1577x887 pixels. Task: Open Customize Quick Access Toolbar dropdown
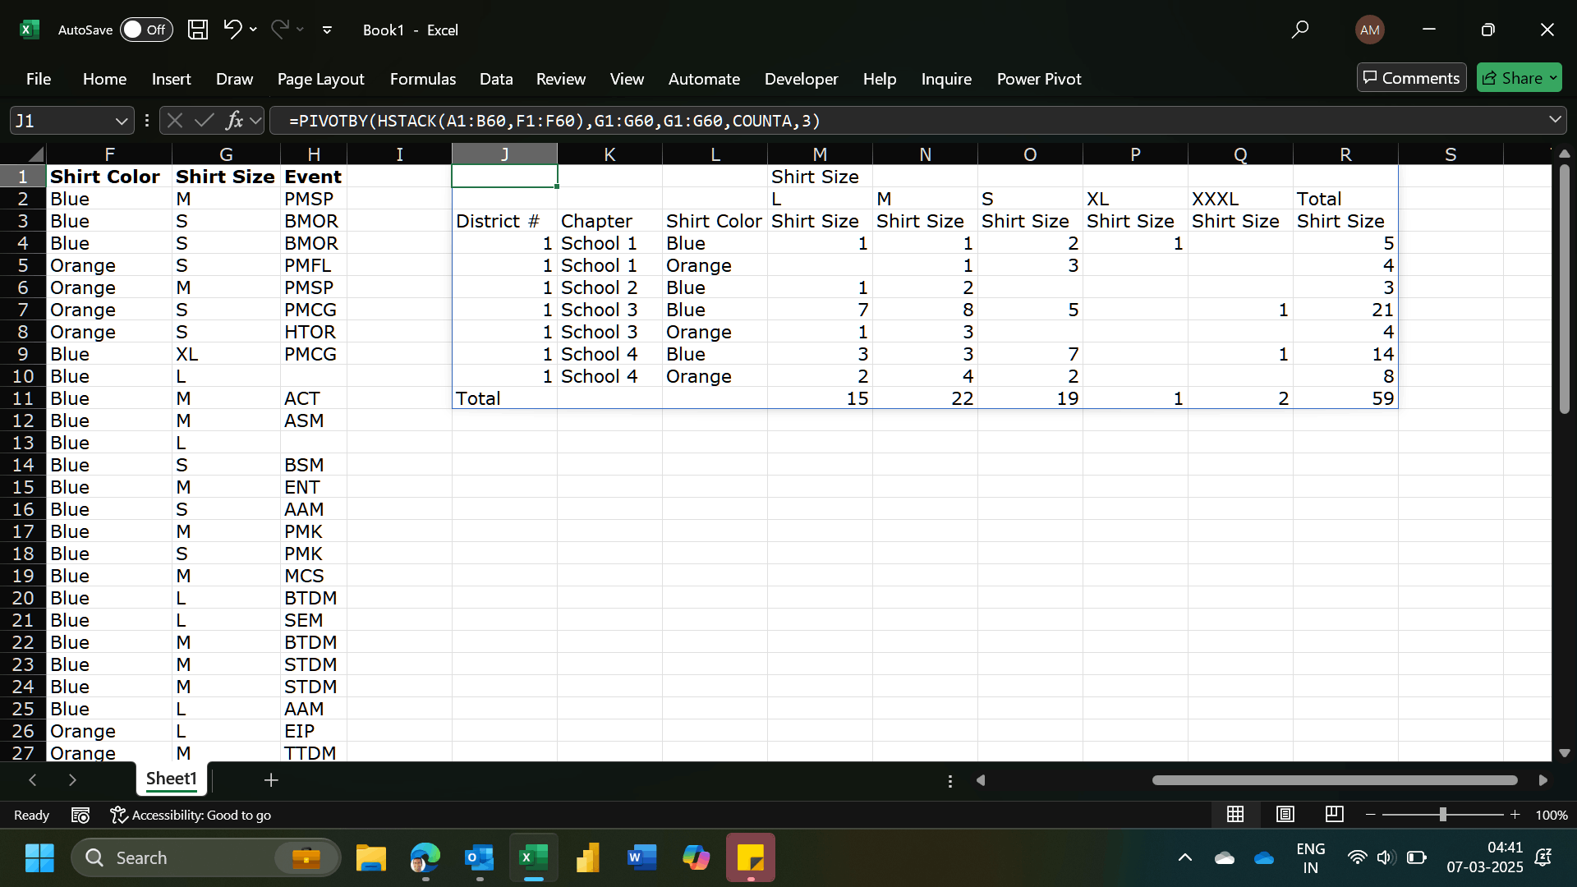pos(327,30)
